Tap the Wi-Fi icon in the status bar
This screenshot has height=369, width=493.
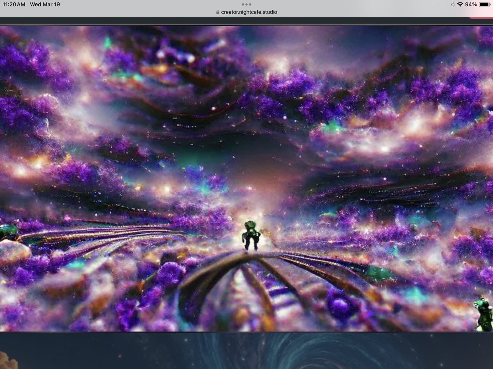click(460, 4)
